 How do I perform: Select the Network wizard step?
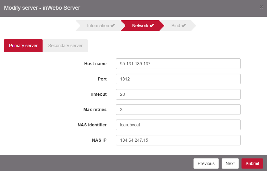(140, 26)
